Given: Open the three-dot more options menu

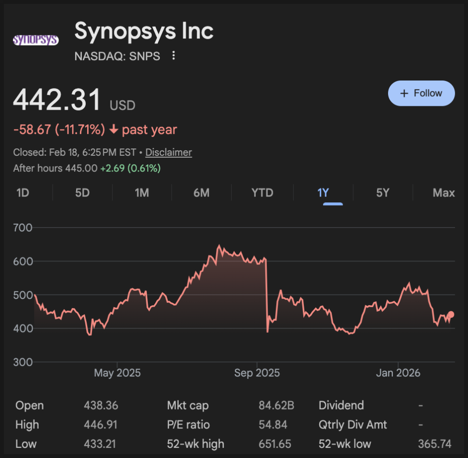Looking at the screenshot, I should [x=174, y=56].
